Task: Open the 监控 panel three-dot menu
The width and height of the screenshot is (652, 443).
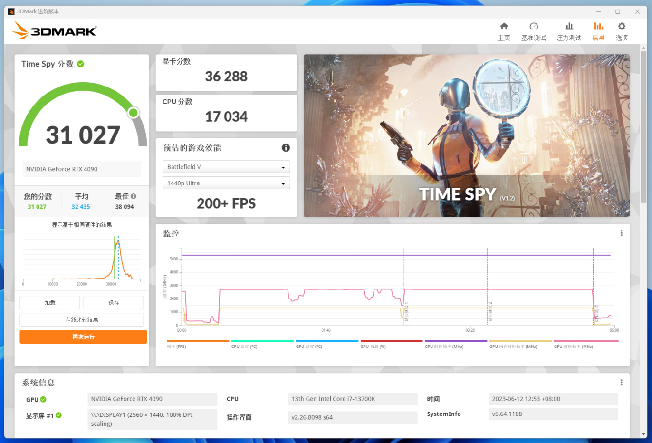Action: pos(621,233)
